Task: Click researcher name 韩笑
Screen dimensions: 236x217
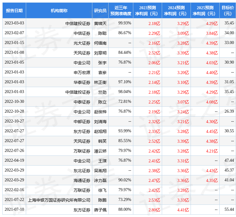Action: pos(102,141)
